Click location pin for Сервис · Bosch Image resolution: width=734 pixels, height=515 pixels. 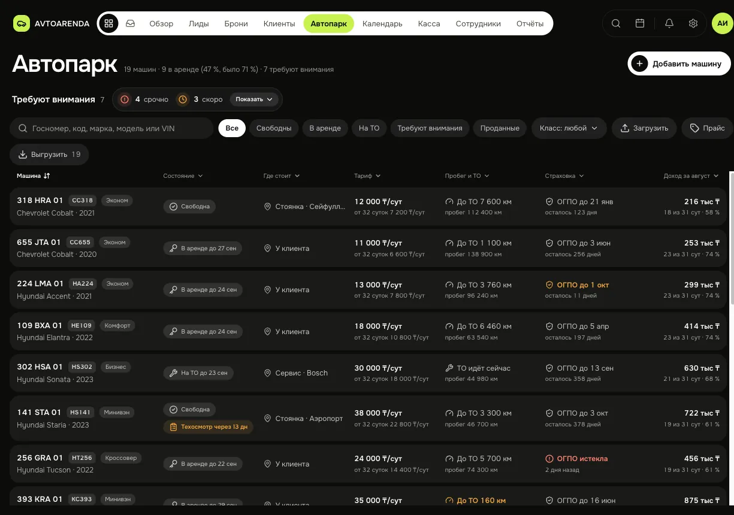point(268,373)
